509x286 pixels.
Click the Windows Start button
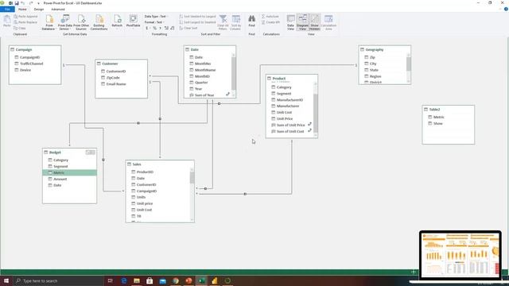[6, 280]
